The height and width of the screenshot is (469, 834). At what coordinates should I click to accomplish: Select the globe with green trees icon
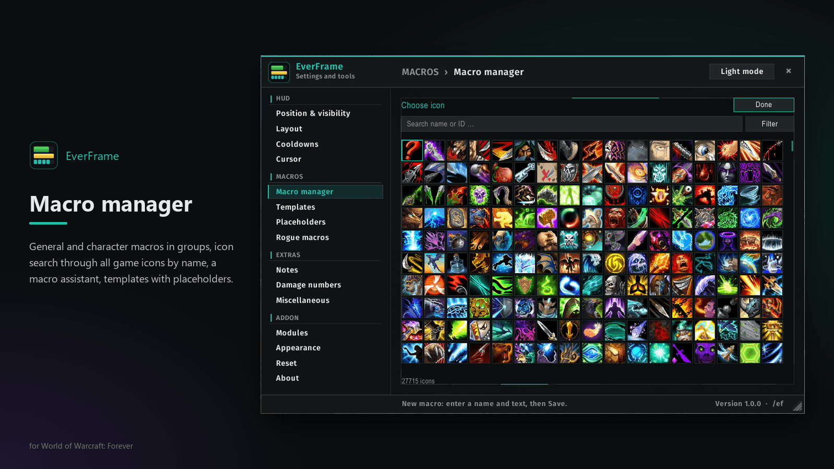(x=705, y=240)
